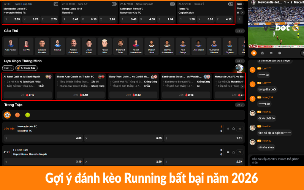Viewport: 304px width, 190px height.
Task: Select Damian Lillard player card
Action: click(x=151, y=46)
